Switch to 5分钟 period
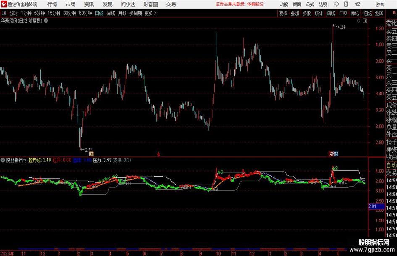397x256 pixels. pyautogui.click(x=39, y=13)
